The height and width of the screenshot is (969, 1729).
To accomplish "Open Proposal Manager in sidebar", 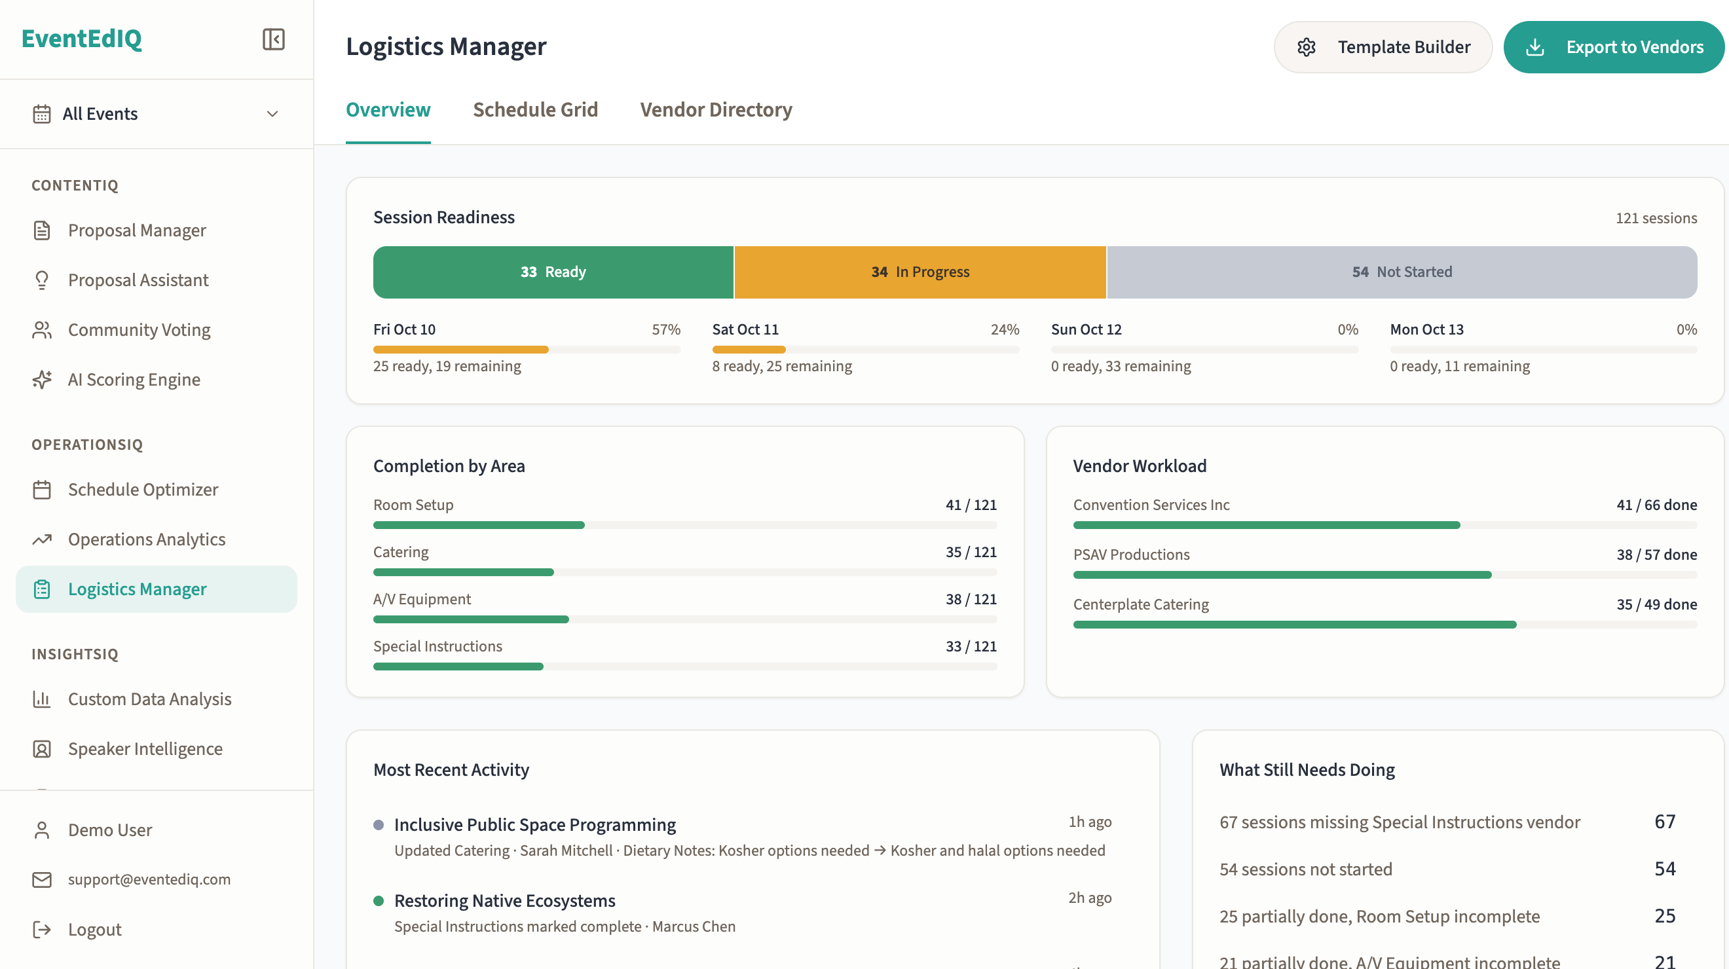I will coord(156,230).
